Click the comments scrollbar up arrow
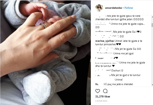The height and width of the screenshot is (105, 153). (152, 17)
